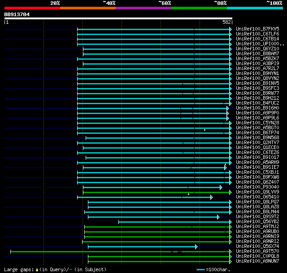Click the green ~80% identity legend segment
This screenshot has width=287, height=273.
(199, 8)
